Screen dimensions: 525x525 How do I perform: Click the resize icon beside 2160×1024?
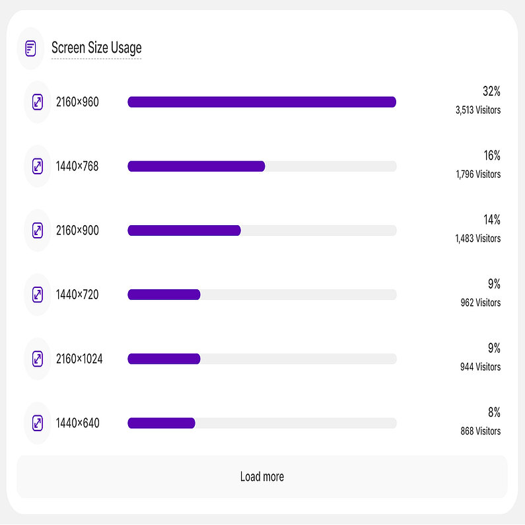[38, 359]
